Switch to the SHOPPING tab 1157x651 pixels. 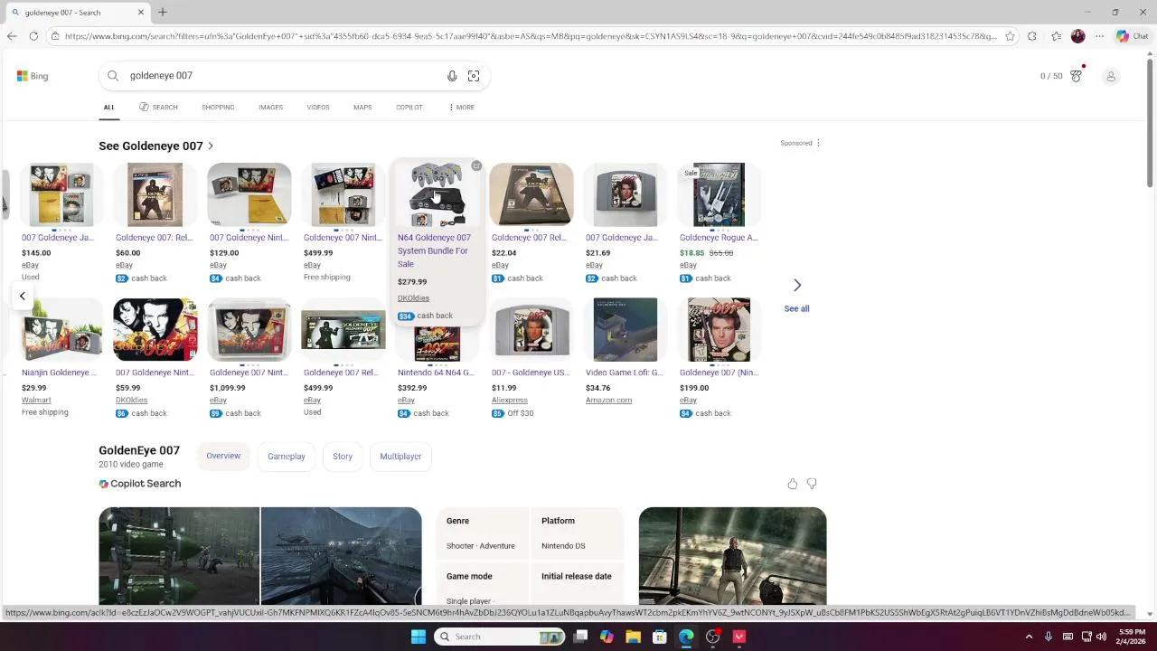218,107
